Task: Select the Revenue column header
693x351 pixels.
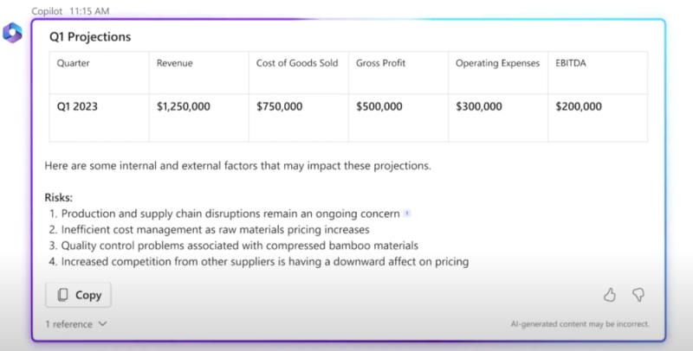Action: tap(175, 63)
